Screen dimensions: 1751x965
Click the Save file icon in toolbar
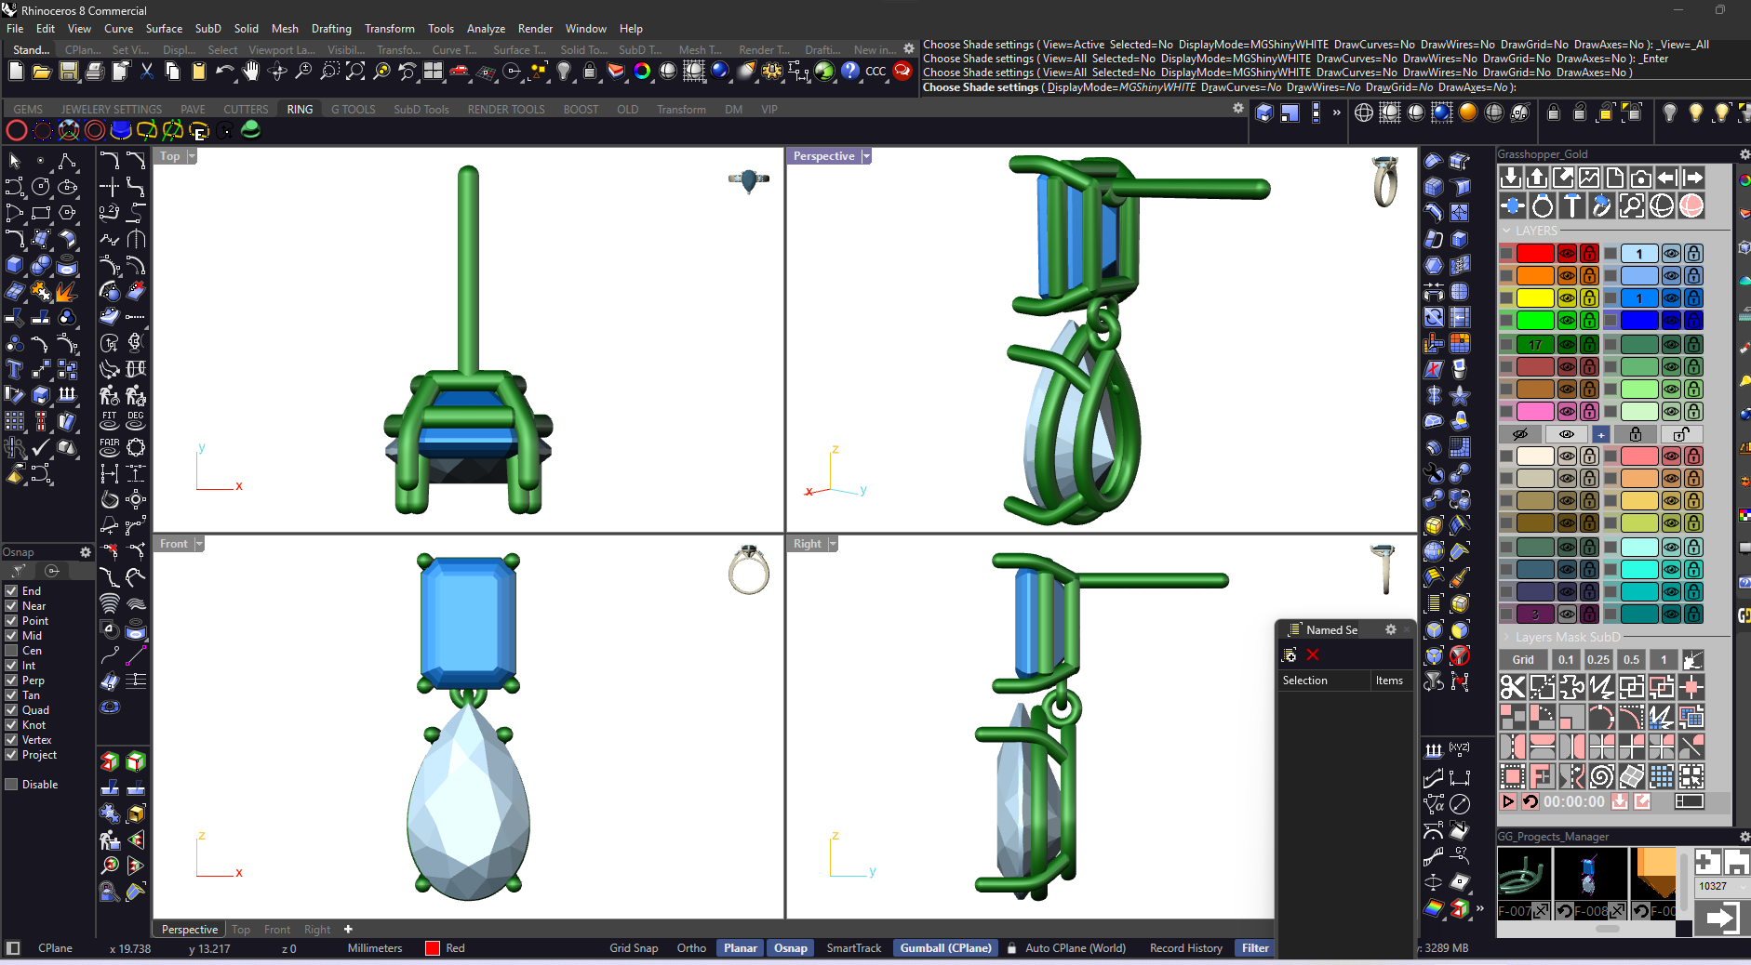coord(68,72)
